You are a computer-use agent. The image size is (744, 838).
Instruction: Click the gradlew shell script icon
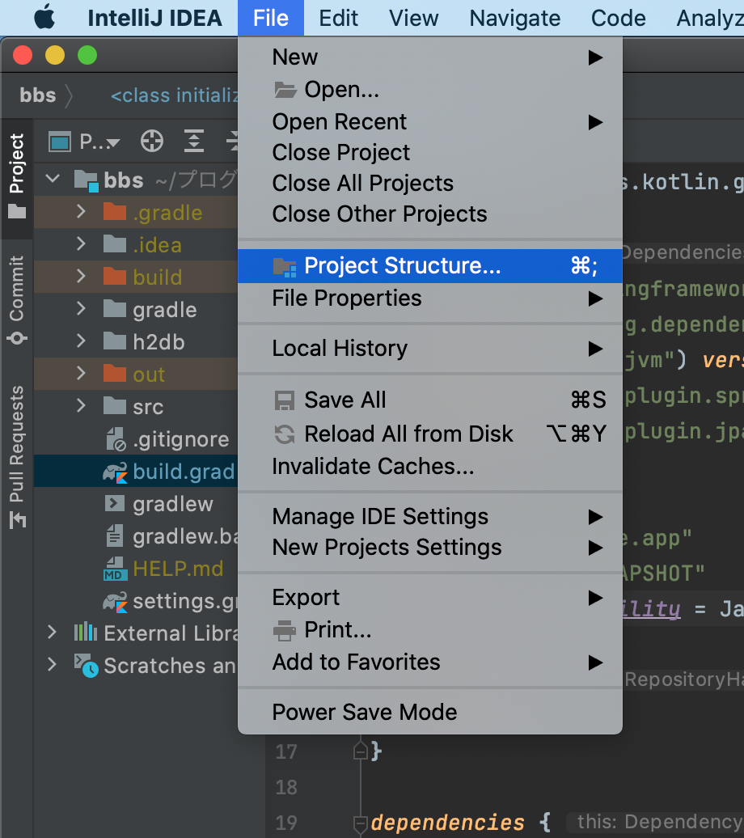115,504
